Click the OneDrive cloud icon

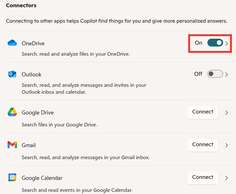coord(12,43)
